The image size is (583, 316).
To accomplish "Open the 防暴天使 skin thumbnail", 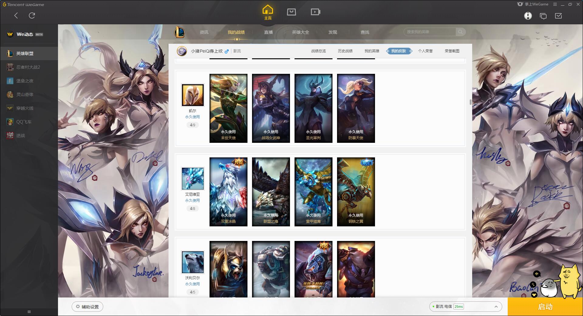I will click(x=356, y=108).
